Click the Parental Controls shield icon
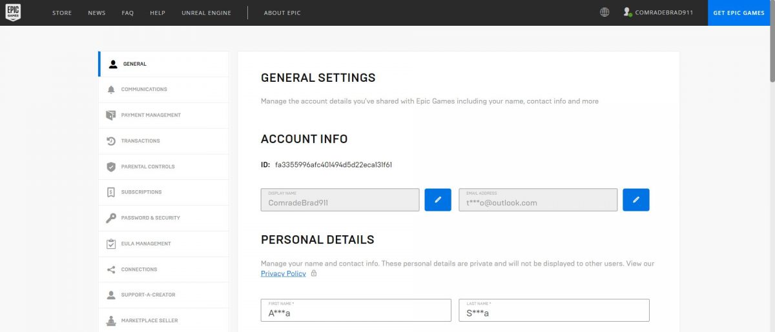Viewport: 775px width, 332px height. click(111, 167)
